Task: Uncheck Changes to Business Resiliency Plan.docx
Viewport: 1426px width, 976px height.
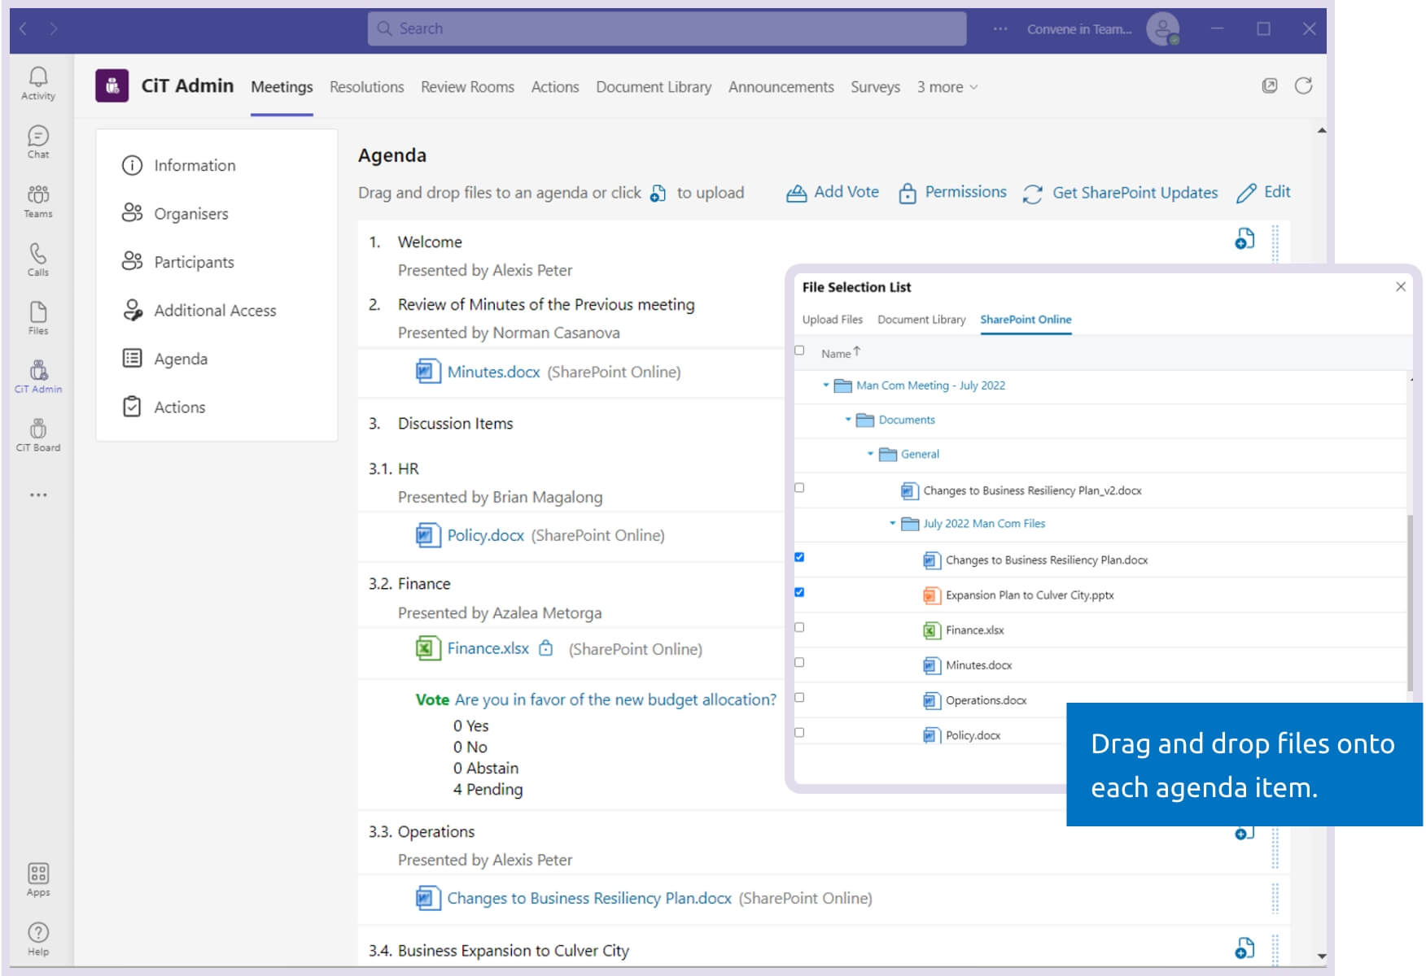Action: tap(800, 556)
